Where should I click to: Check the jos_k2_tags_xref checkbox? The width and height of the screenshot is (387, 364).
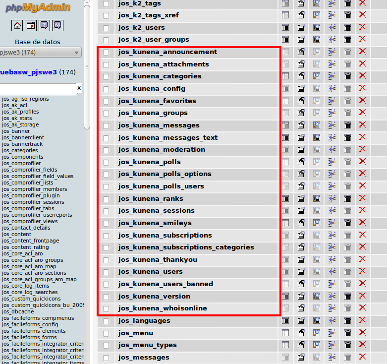[106, 16]
